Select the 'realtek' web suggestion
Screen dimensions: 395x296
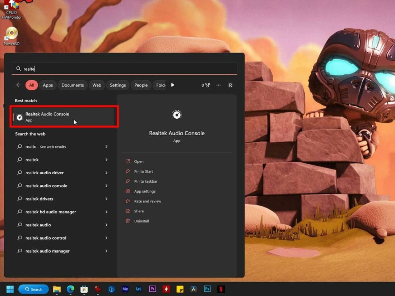(63, 160)
